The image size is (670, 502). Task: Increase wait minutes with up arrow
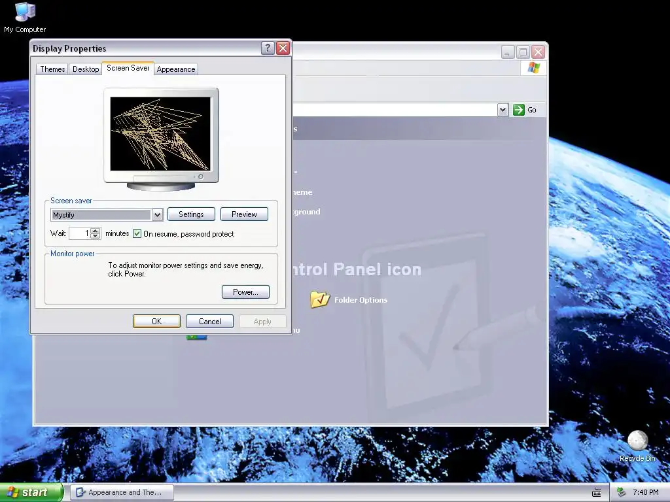96,231
